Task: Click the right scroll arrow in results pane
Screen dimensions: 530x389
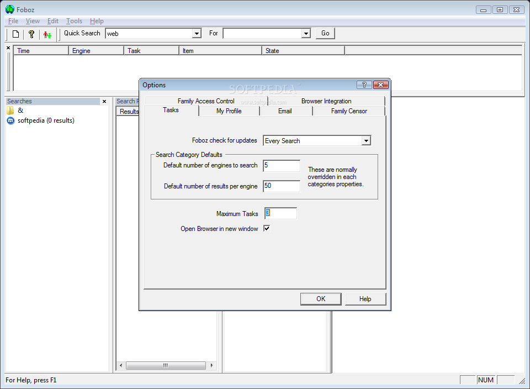Action: 211,365
